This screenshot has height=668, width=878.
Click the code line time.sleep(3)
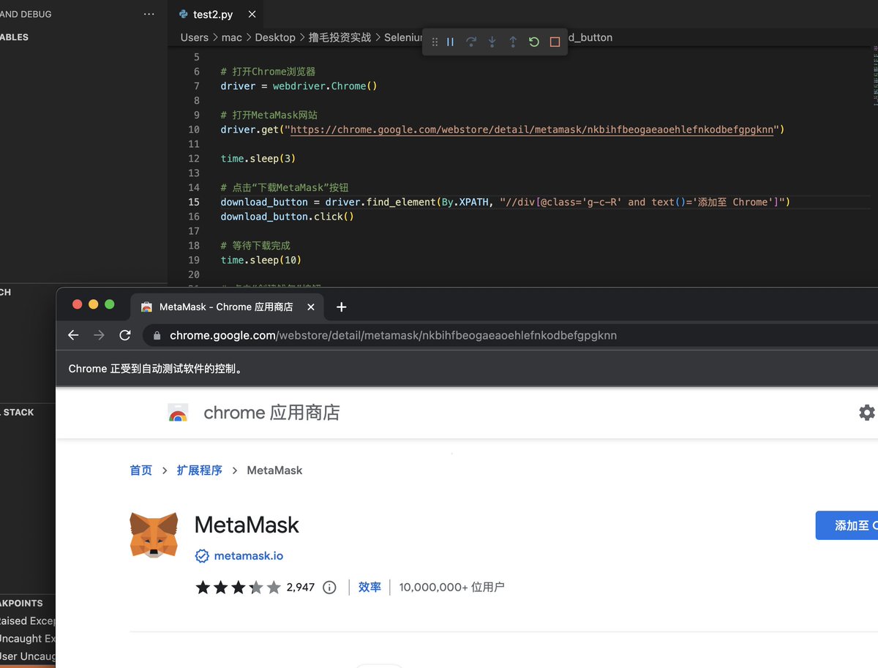pos(258,159)
